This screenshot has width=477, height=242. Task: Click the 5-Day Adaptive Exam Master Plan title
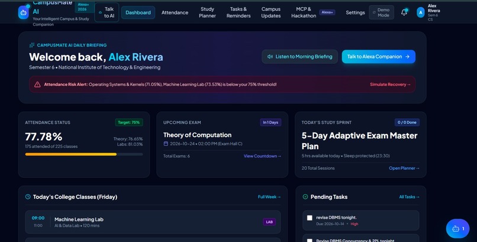[x=360, y=141]
